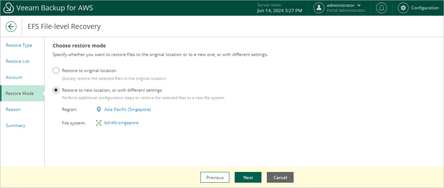Click the administrator user avatar icon
444x188 pixels.
click(x=319, y=8)
